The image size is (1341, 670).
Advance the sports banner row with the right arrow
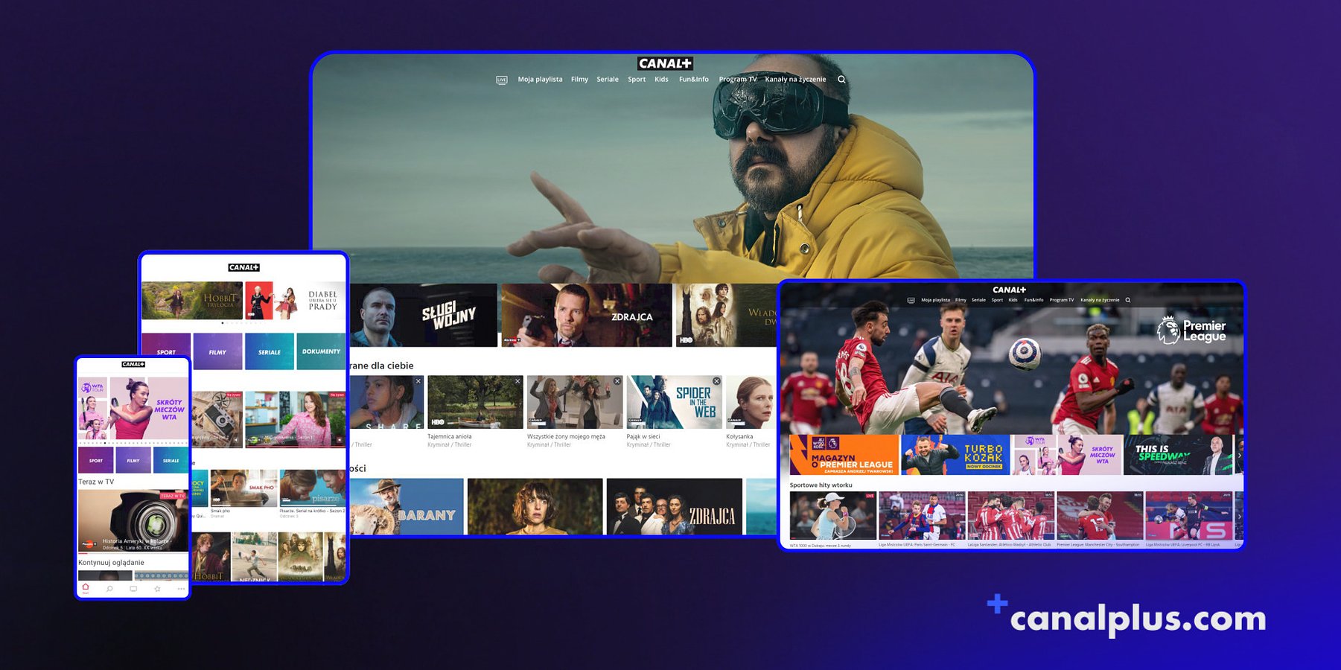click(x=1239, y=455)
